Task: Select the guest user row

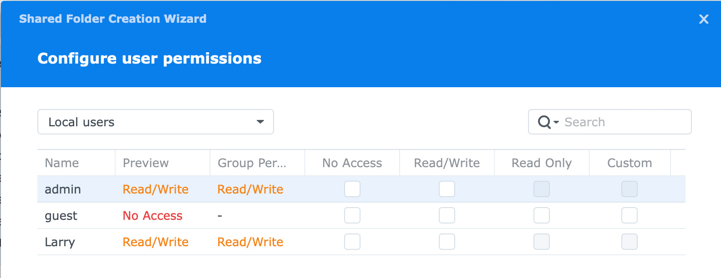Action: (61, 216)
